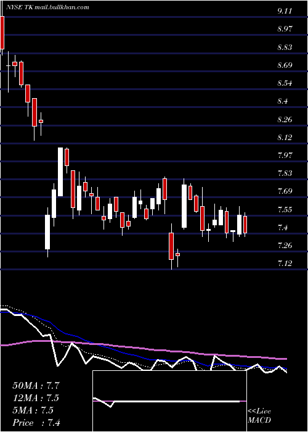Click the 8.54 price axis label
The height and width of the screenshot is (432, 308).
[x=285, y=83]
